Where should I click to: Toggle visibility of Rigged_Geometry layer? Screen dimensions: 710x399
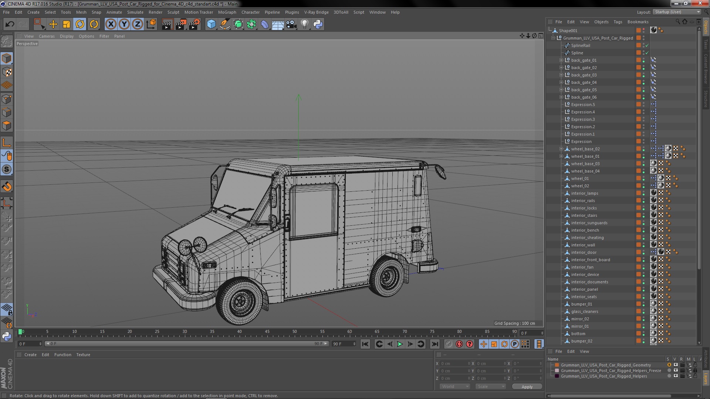point(676,365)
